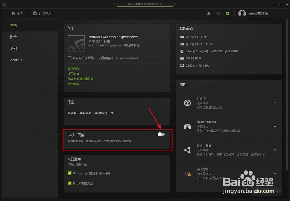290x201 pixels.
Task: Click the 2560 x 1440, 59Hz text
Action: (x=197, y=65)
